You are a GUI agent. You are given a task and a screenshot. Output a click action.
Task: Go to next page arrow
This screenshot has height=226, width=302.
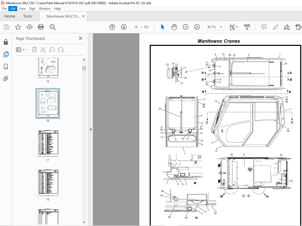pos(124,27)
